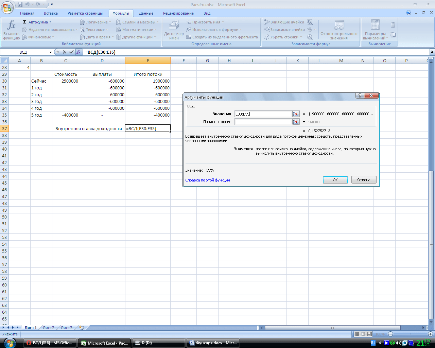Open the Логические functions dropdown
Viewport: 435px width, 348px height.
click(x=95, y=22)
